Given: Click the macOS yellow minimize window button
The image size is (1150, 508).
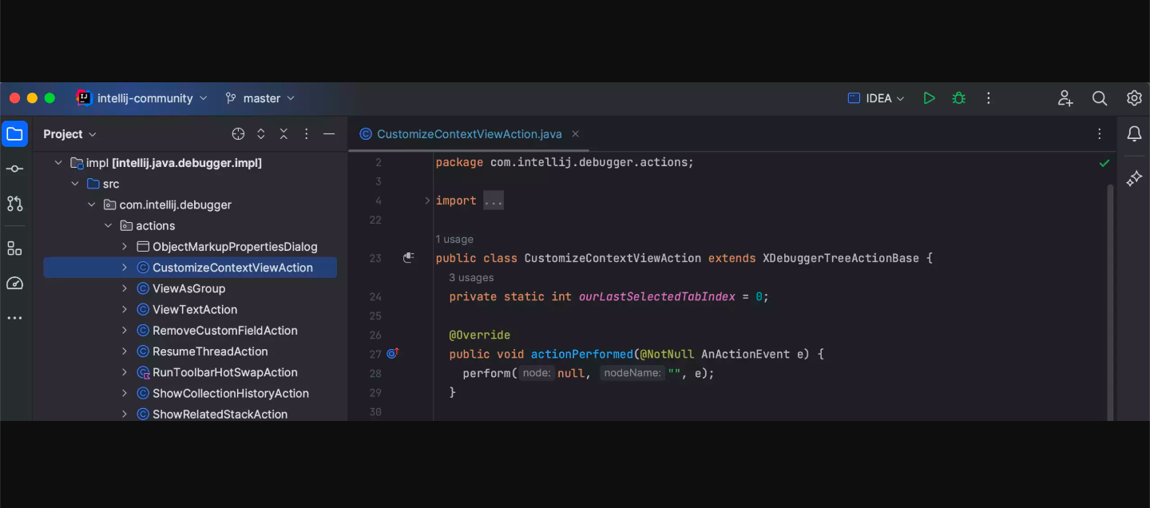Looking at the screenshot, I should click(32, 98).
